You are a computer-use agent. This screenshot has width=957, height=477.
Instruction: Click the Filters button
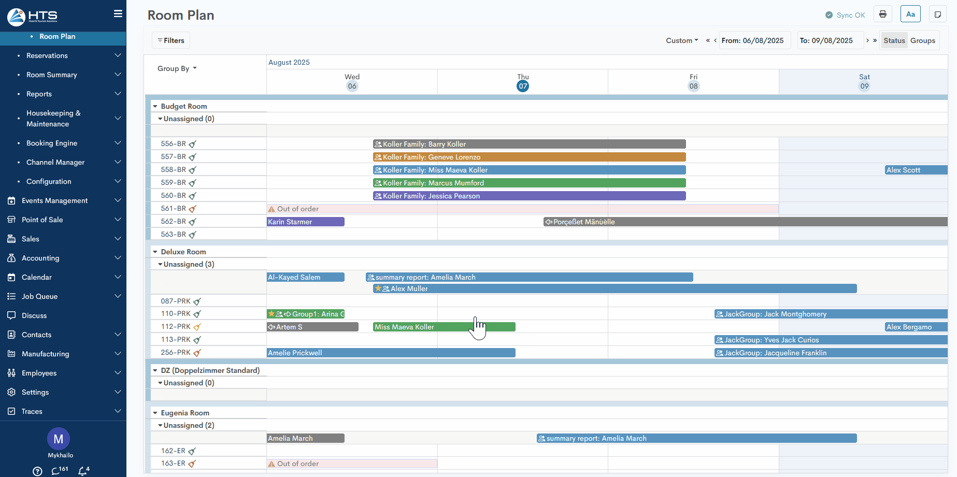coord(171,40)
